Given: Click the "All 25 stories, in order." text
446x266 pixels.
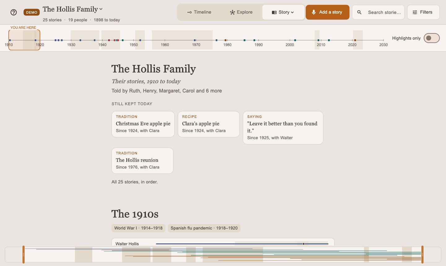Looking at the screenshot, I should 135,182.
